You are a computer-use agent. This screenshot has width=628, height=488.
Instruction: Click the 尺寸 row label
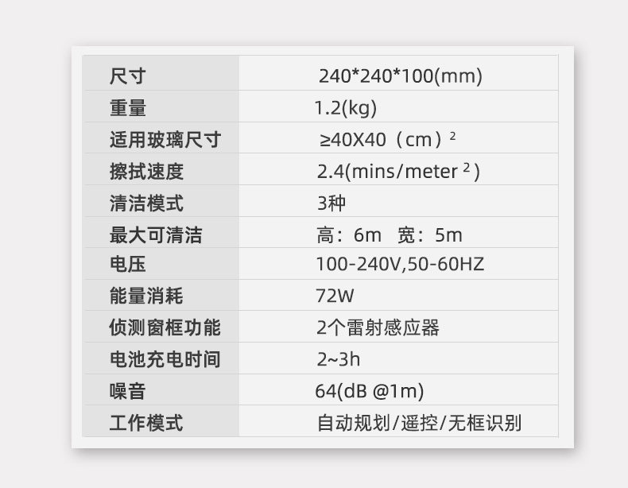pyautogui.click(x=127, y=77)
